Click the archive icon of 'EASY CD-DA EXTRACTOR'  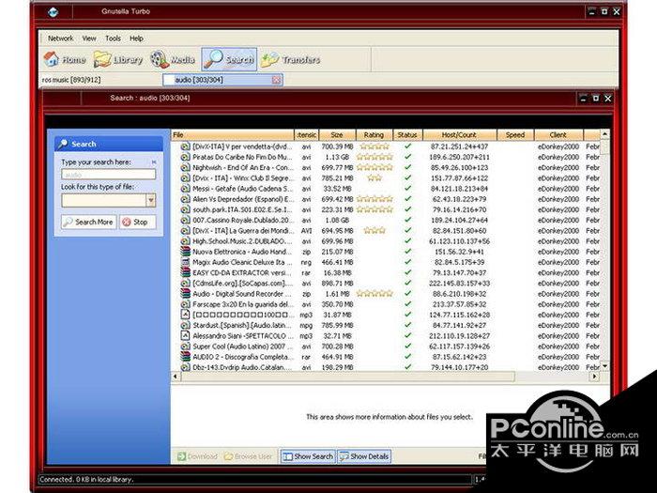click(185, 272)
